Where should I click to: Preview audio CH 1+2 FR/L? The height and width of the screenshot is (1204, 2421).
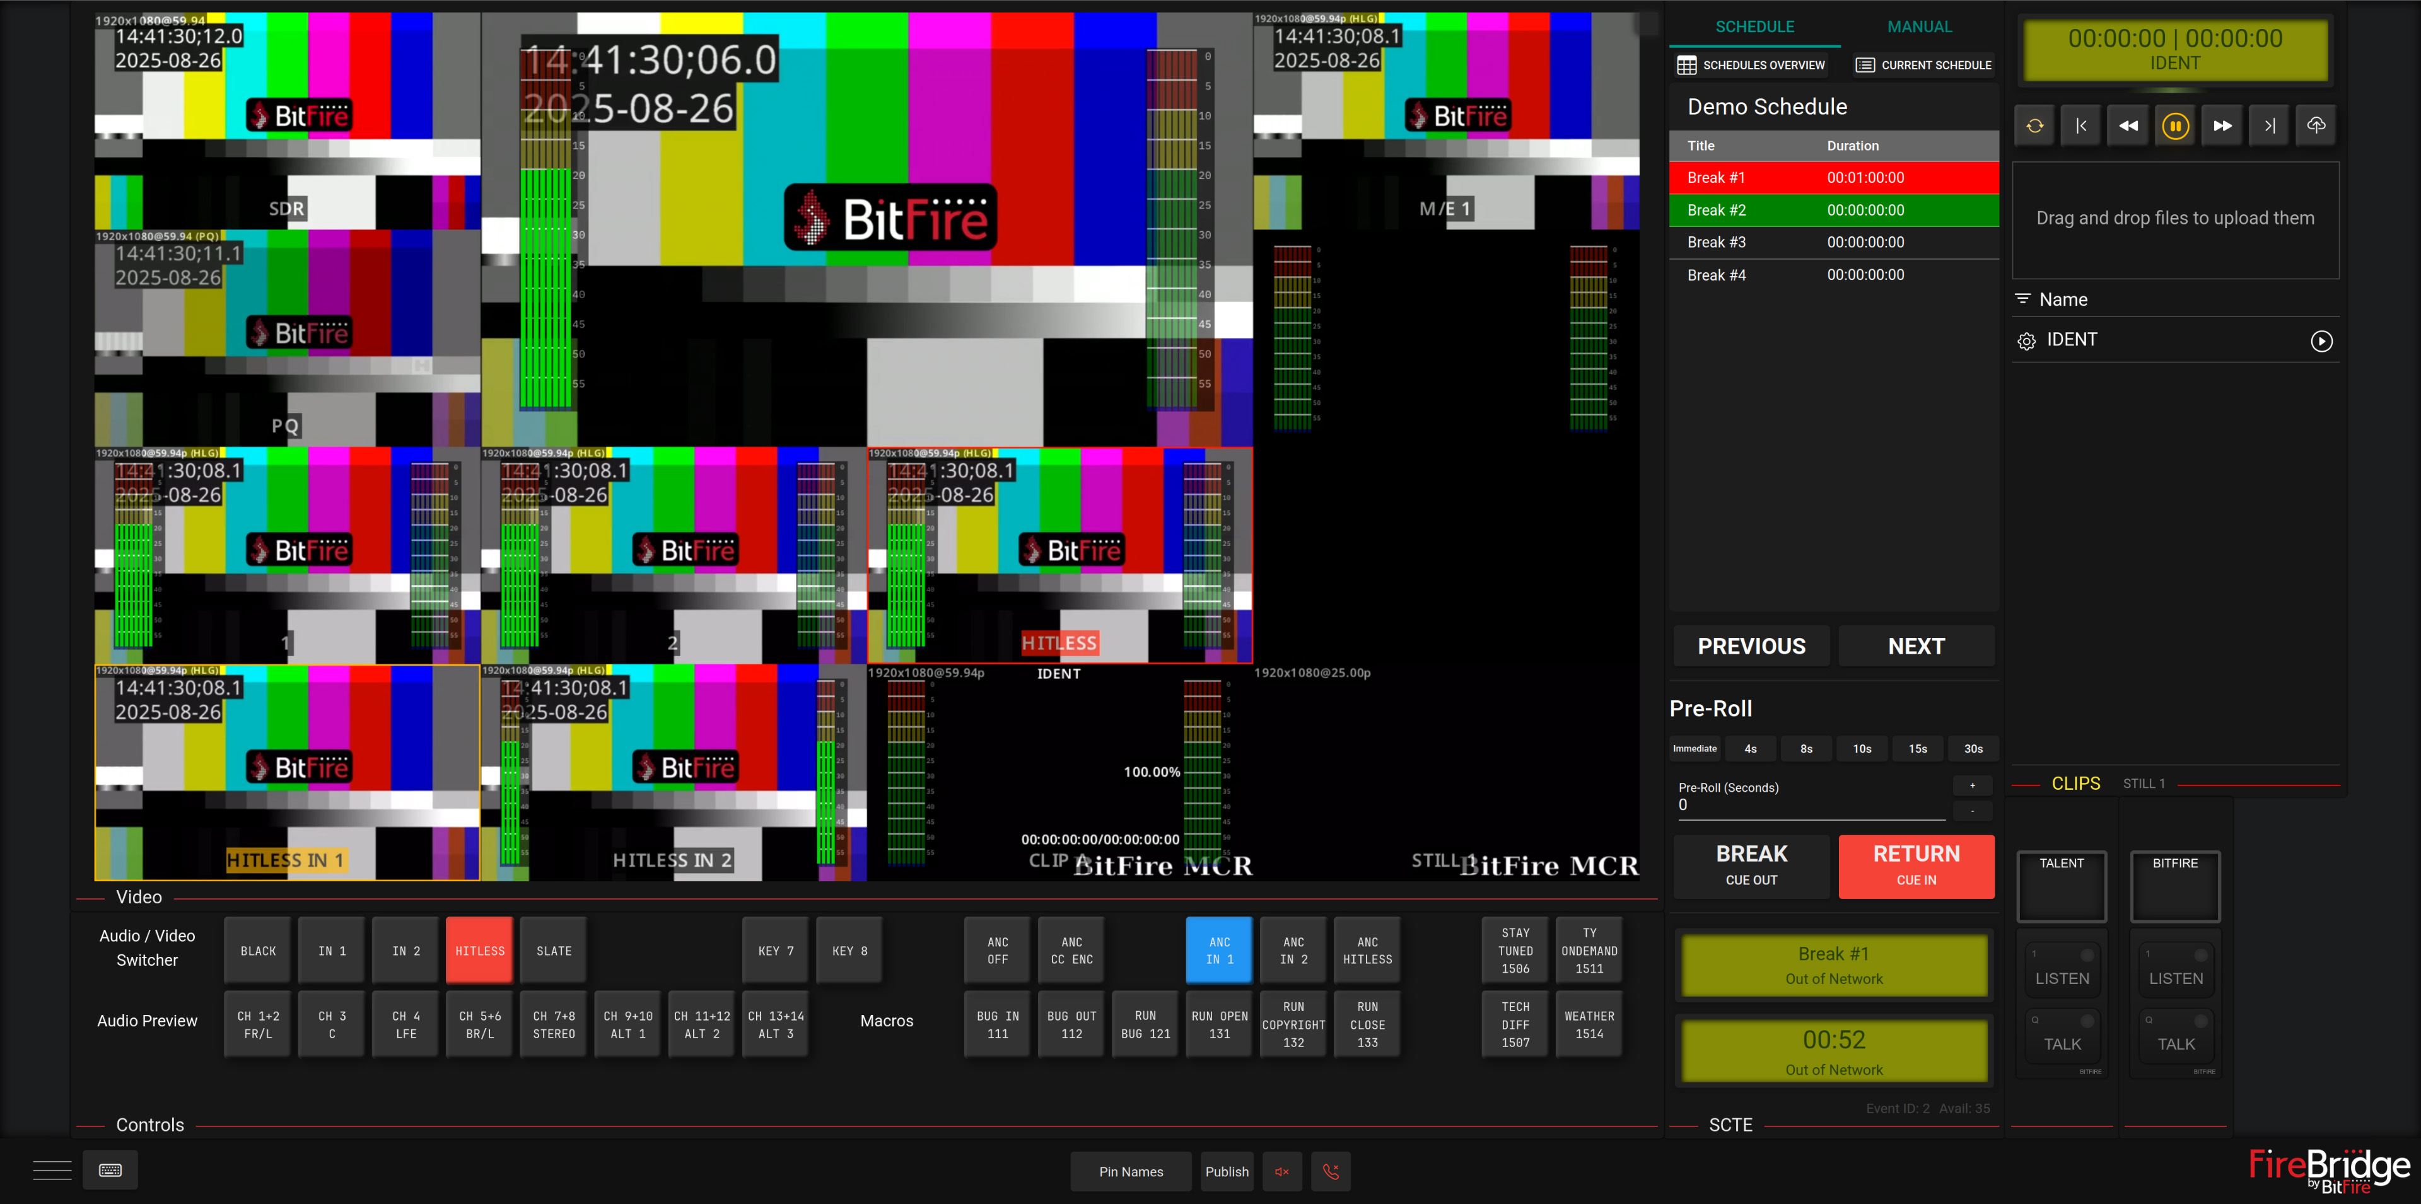click(259, 1024)
